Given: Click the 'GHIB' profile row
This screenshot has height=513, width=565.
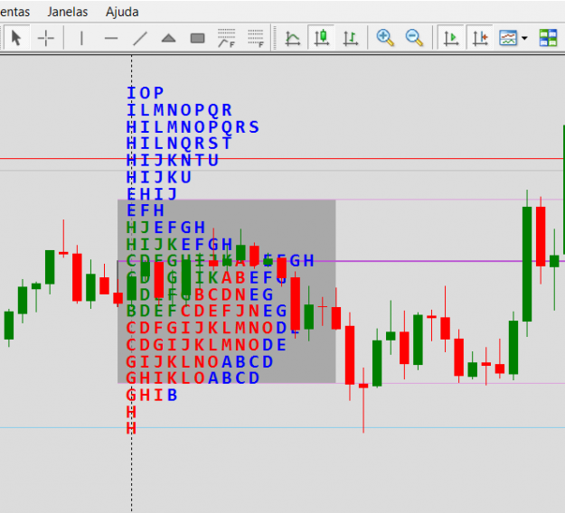Looking at the screenshot, I should tap(152, 396).
